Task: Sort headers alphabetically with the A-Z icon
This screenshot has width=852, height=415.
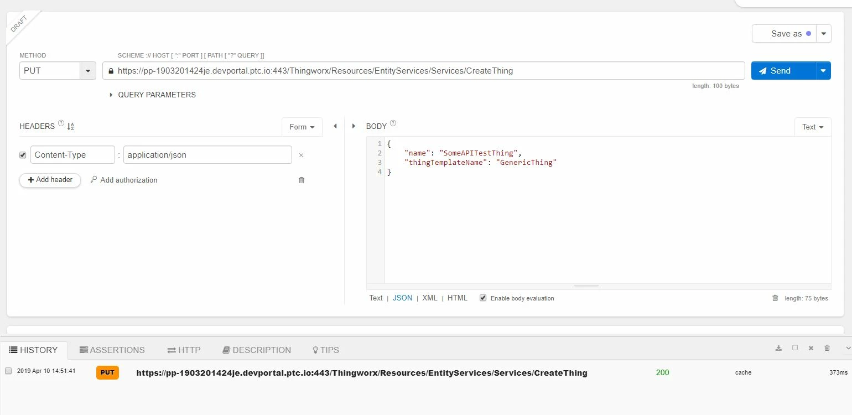Action: point(70,127)
